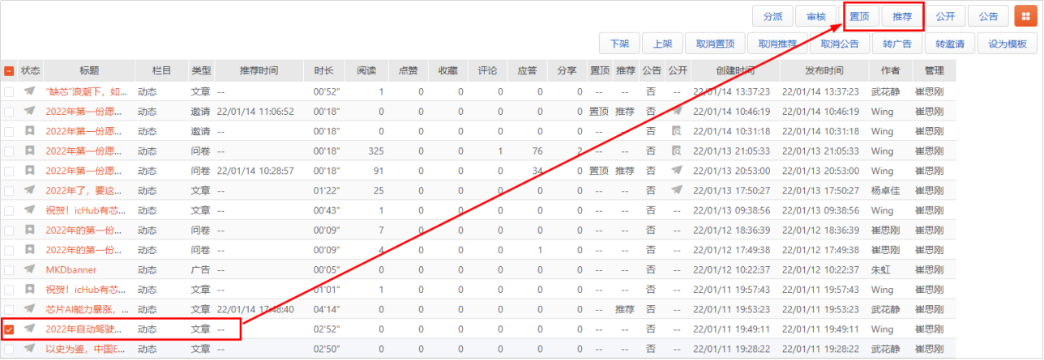Click bookmark status icon in the 邀请 row at 10:31:18
Screen dimensions: 1044x360
click(30, 131)
